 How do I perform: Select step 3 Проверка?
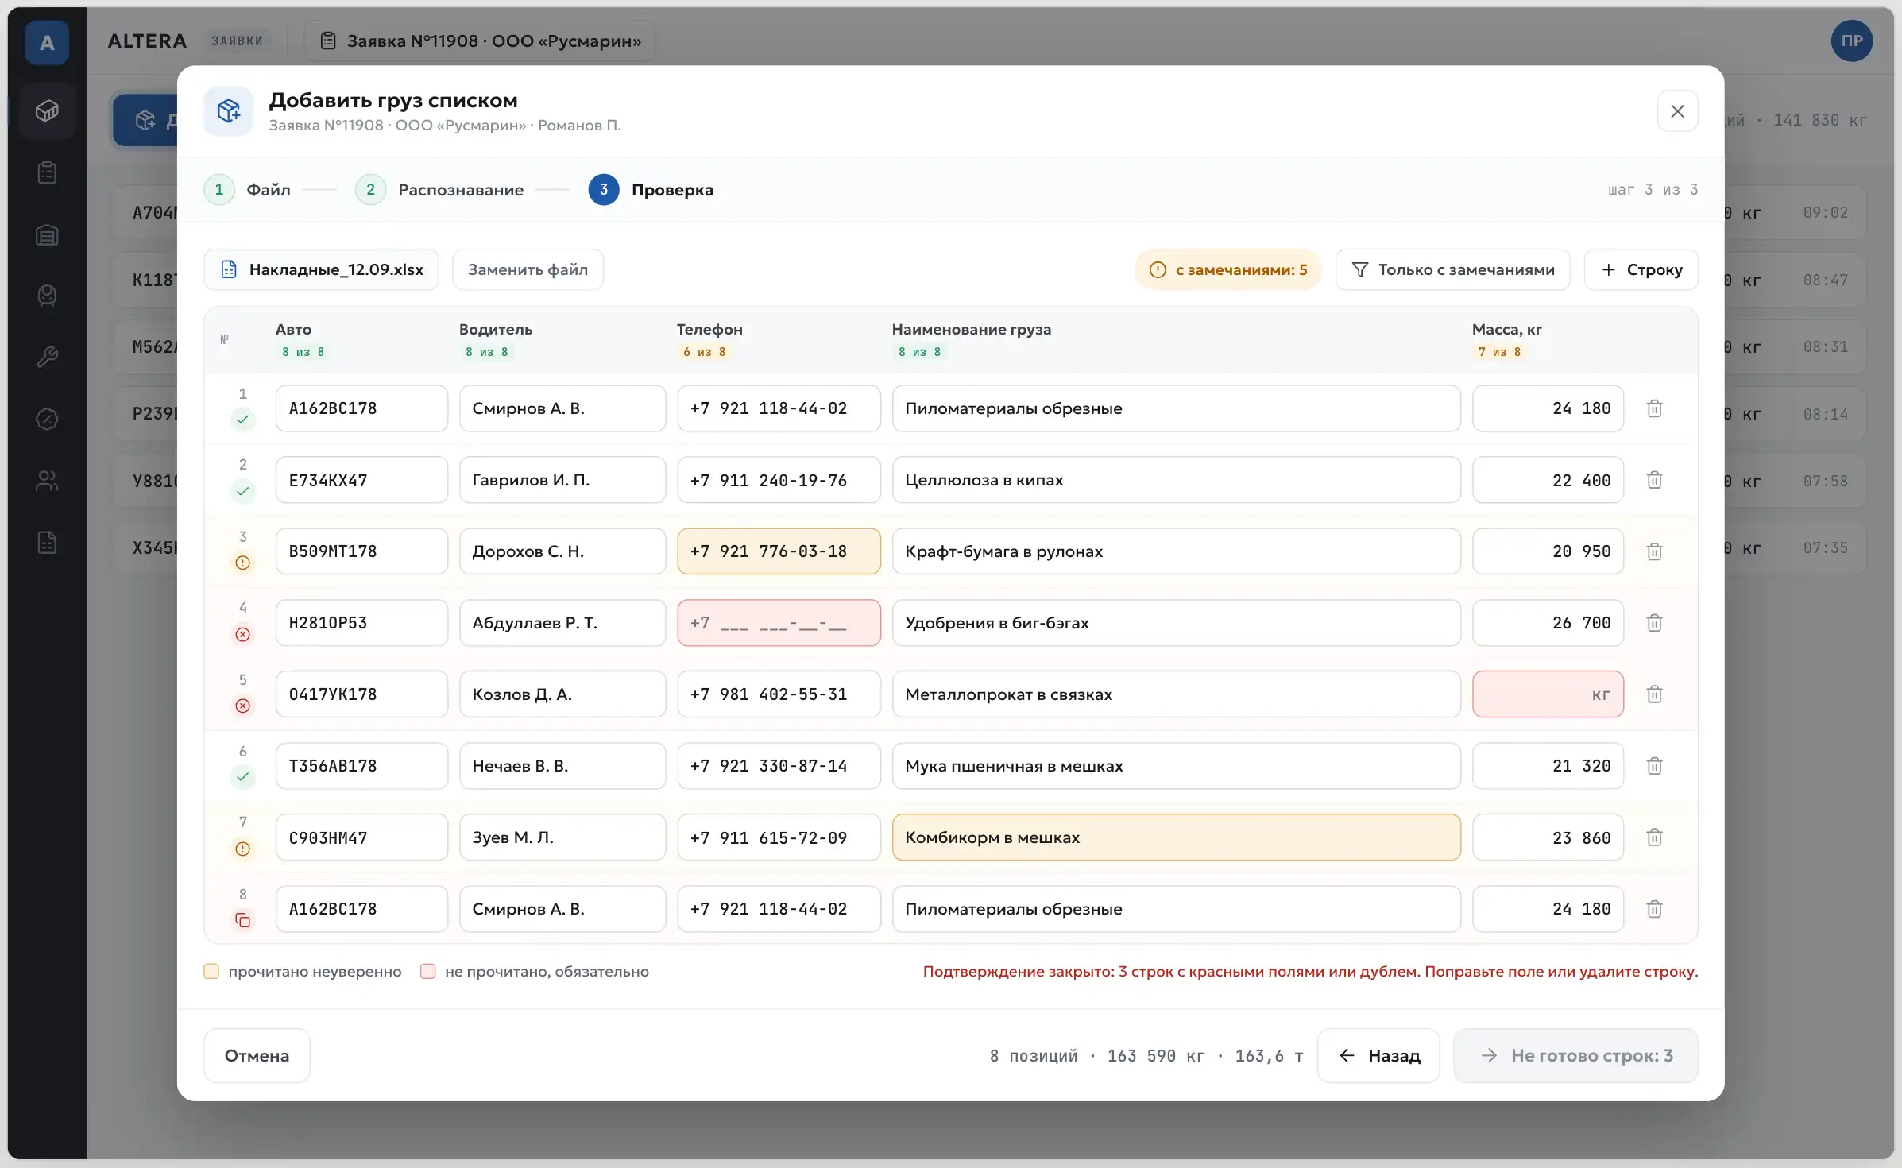pyautogui.click(x=651, y=190)
